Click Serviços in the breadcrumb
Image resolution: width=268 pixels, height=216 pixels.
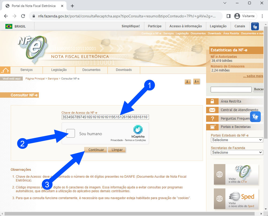(53, 79)
